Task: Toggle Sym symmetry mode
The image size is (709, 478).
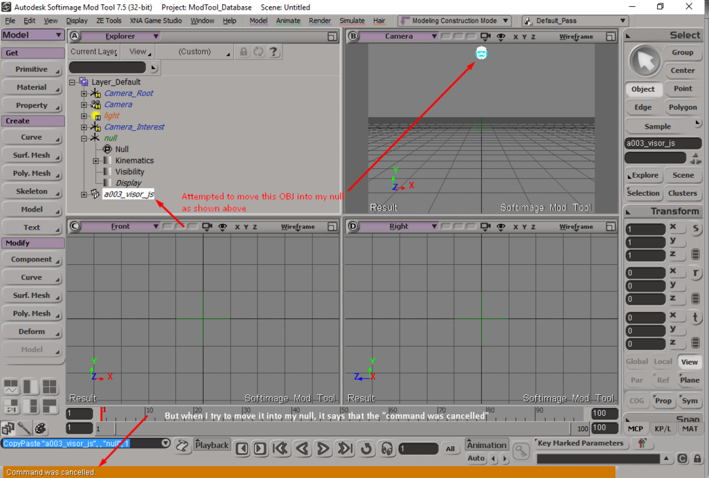Action: click(x=690, y=401)
